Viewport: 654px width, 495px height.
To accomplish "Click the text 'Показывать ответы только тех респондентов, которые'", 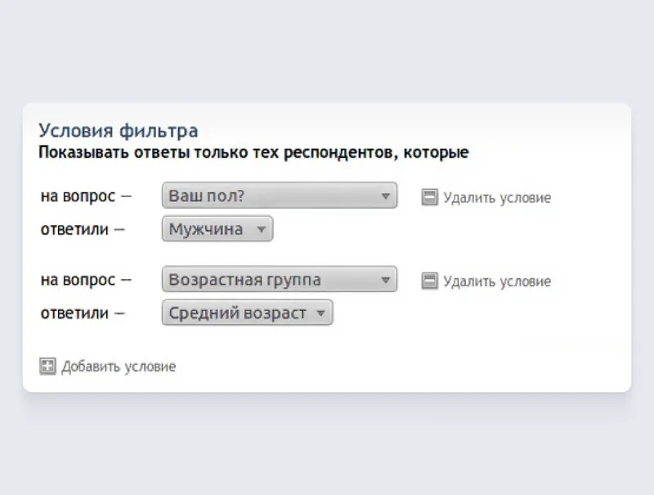I will click(x=253, y=153).
